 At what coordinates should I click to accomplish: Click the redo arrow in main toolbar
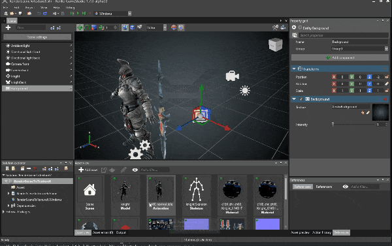click(x=45, y=14)
